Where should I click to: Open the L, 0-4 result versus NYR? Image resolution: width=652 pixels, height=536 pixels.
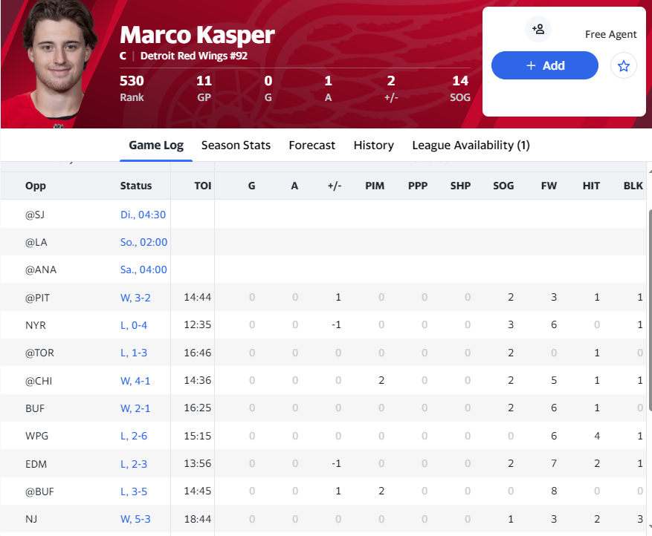click(135, 325)
